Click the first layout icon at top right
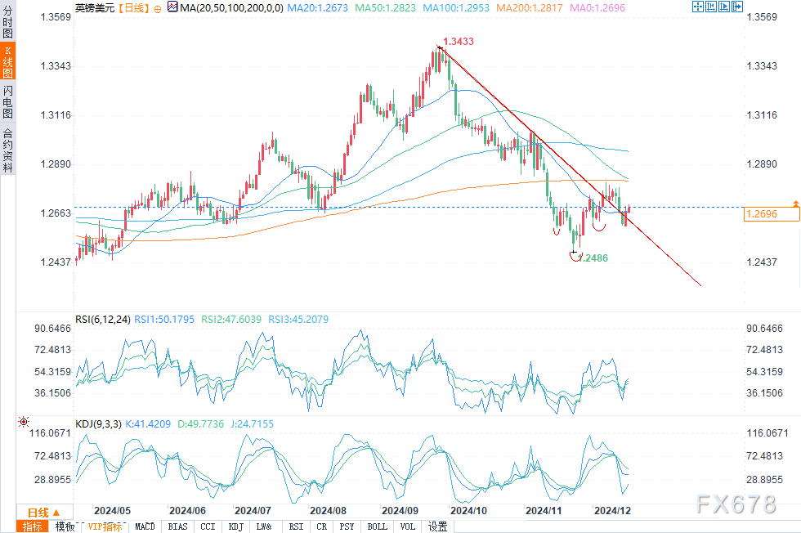The height and width of the screenshot is (533, 801). [x=697, y=7]
